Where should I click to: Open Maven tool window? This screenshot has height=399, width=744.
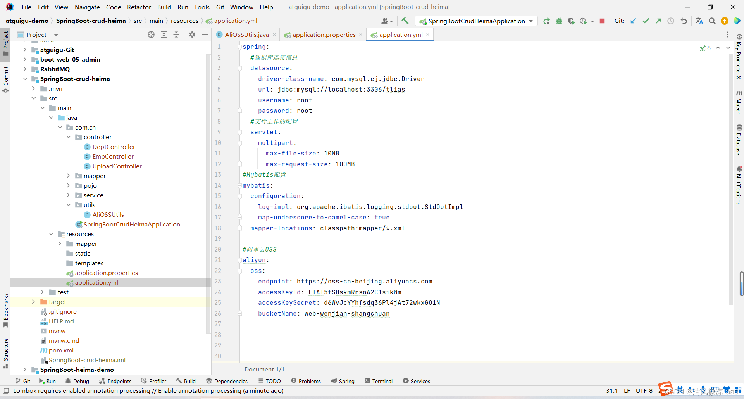739,103
